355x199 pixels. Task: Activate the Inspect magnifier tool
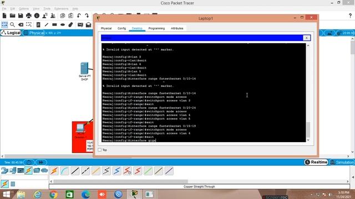click(x=12, y=24)
